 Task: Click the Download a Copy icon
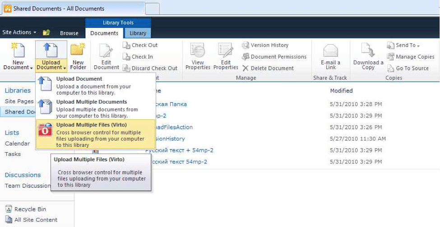(368, 50)
